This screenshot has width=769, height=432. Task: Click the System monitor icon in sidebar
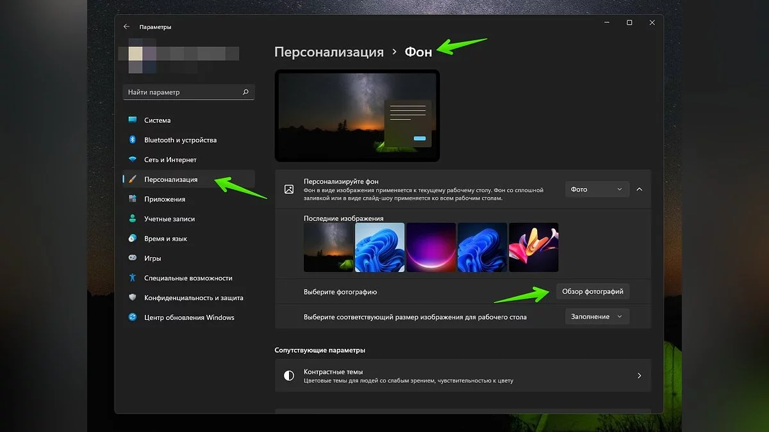pos(133,120)
